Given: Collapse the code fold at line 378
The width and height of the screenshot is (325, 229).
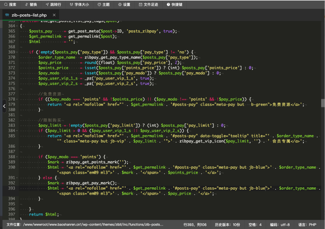Looking at the screenshot, I should [x=17, y=99].
